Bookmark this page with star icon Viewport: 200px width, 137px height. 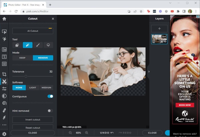click(x=141, y=11)
